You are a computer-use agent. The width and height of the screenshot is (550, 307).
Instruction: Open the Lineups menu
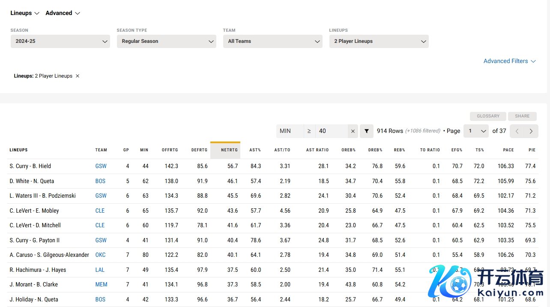tap(25, 13)
